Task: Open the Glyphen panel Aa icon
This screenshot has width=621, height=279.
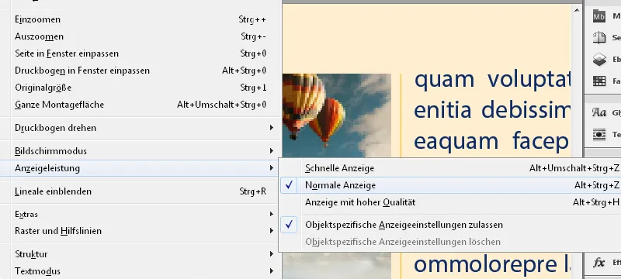Action: click(x=598, y=113)
